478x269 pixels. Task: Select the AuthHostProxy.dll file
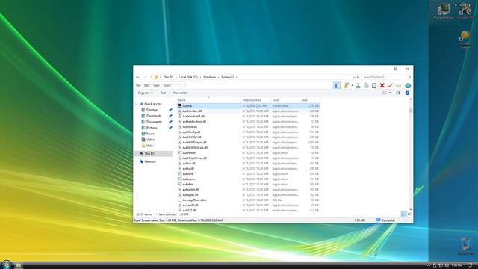coord(248,158)
